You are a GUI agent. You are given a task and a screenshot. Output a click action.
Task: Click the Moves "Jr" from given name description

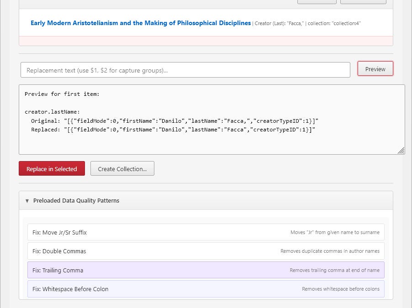pyautogui.click(x=335, y=232)
